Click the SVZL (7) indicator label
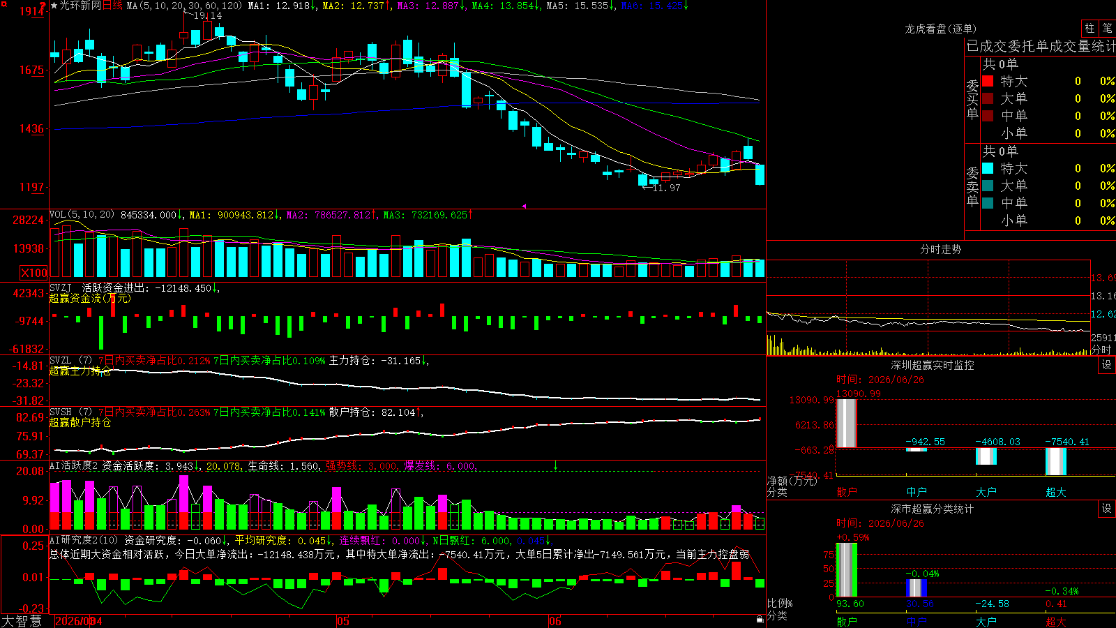The height and width of the screenshot is (628, 1116). (x=70, y=361)
